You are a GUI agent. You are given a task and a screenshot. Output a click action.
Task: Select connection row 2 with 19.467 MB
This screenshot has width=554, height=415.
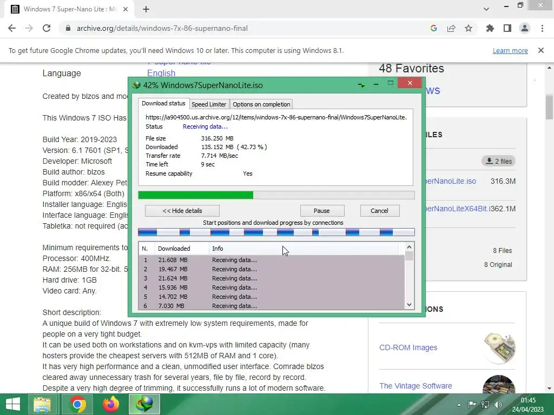point(272,269)
